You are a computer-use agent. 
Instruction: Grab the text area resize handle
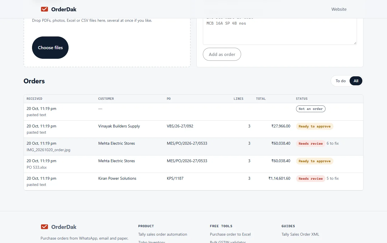pyautogui.click(x=355, y=43)
